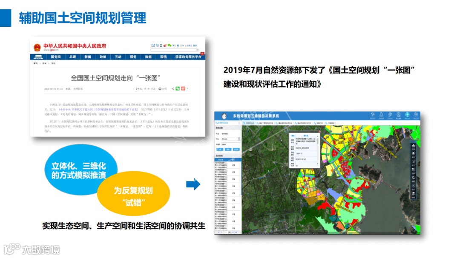460x258 pixels.
Task: Select the first highlighted tab in the GIS toolbar
Action: 249,123
